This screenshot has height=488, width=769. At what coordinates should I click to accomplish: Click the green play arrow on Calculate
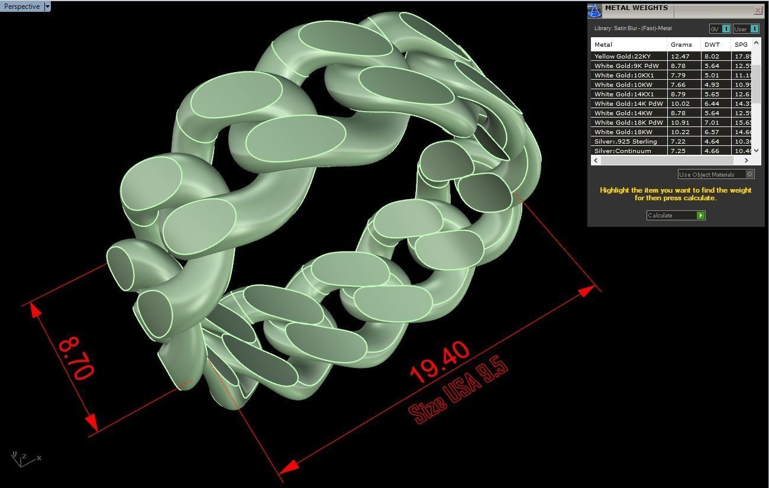tap(700, 215)
